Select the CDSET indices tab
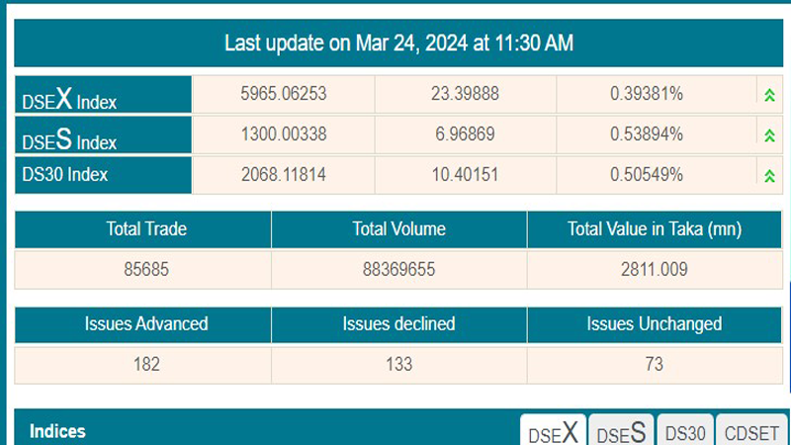Image resolution: width=791 pixels, height=445 pixels. pyautogui.click(x=751, y=433)
